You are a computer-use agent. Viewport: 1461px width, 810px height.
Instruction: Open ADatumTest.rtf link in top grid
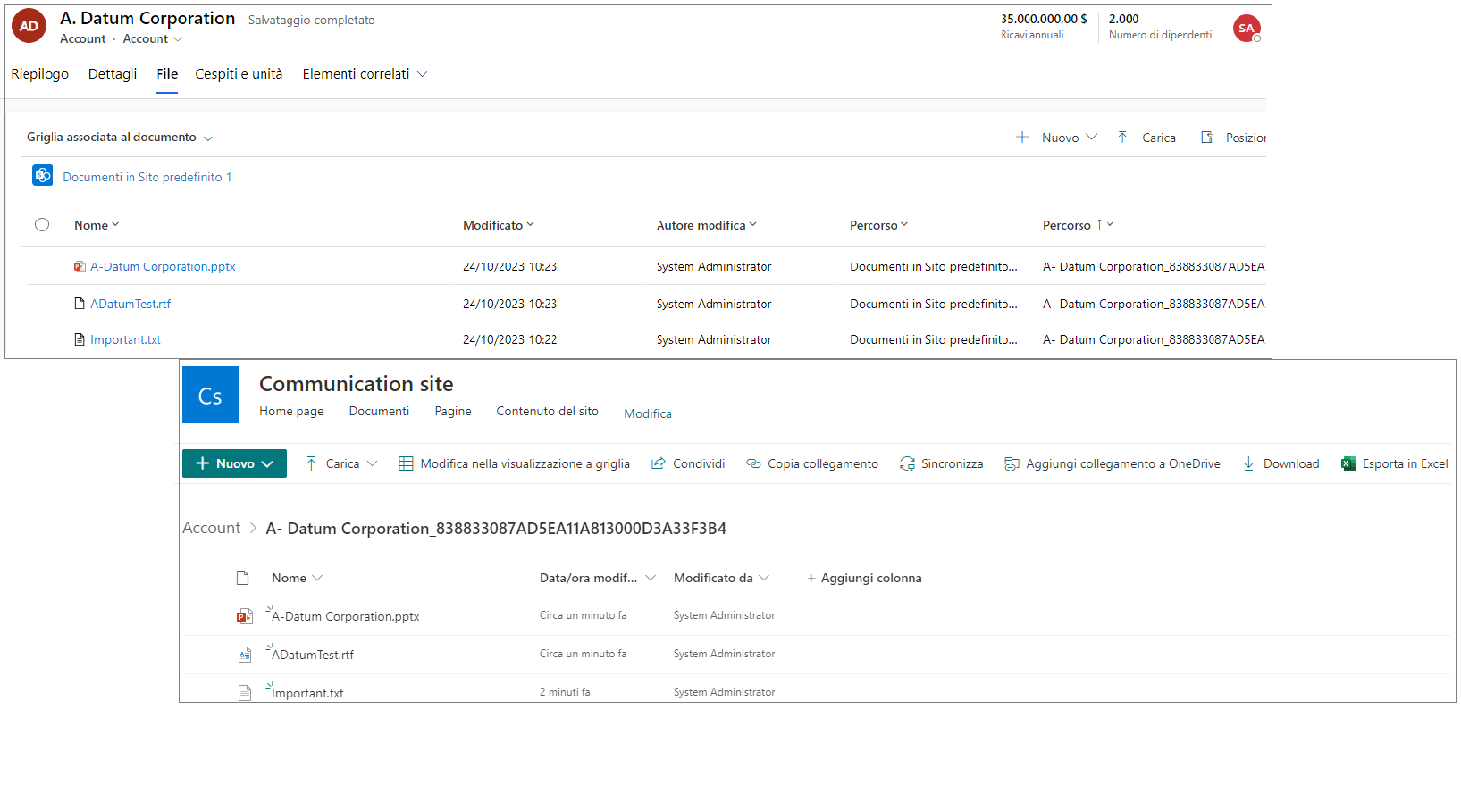pos(130,304)
